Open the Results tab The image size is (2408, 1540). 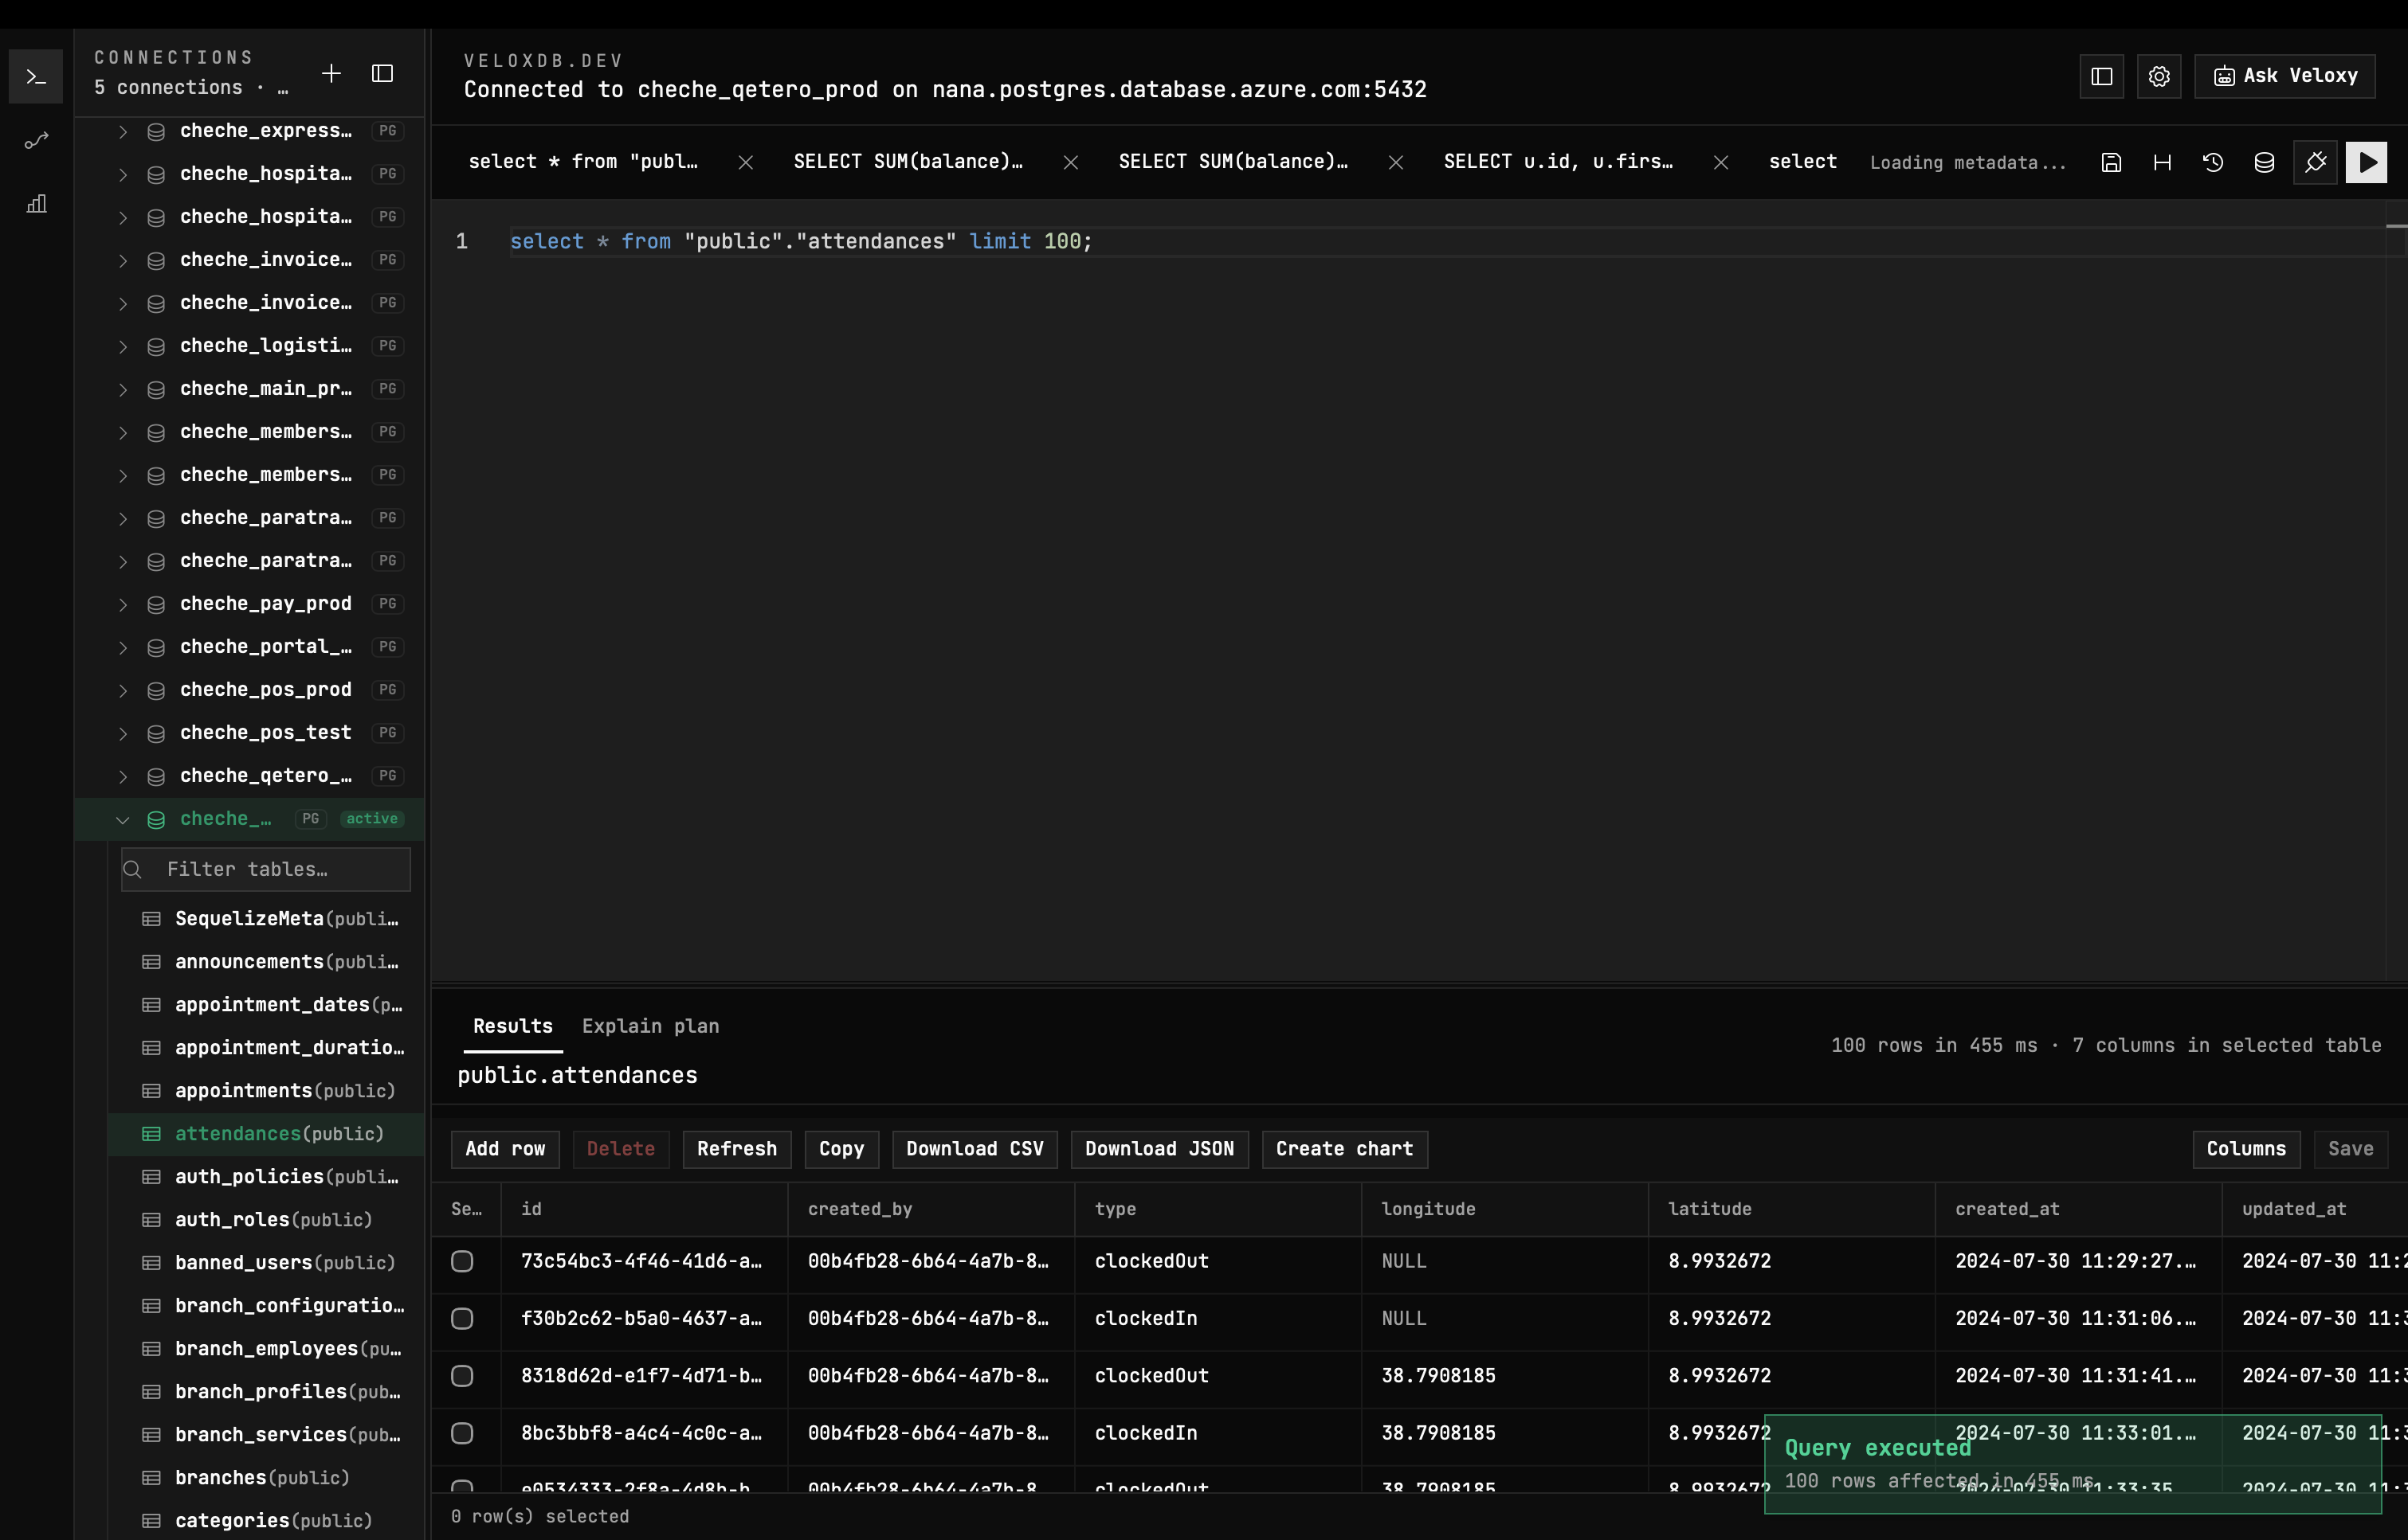(x=512, y=1026)
